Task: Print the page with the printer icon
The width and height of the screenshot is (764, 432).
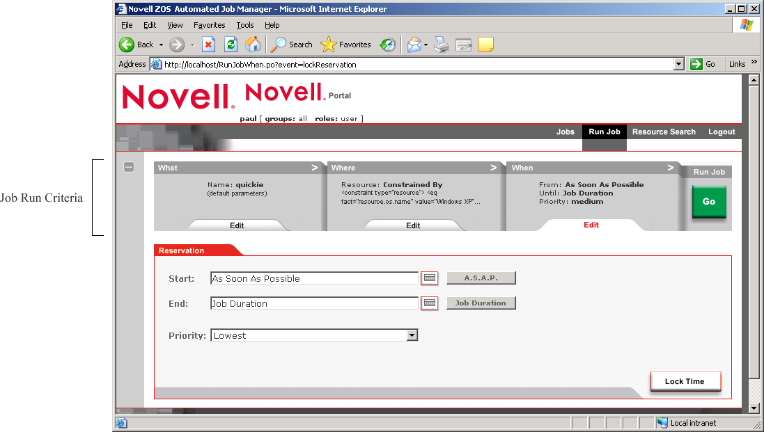Action: click(442, 45)
